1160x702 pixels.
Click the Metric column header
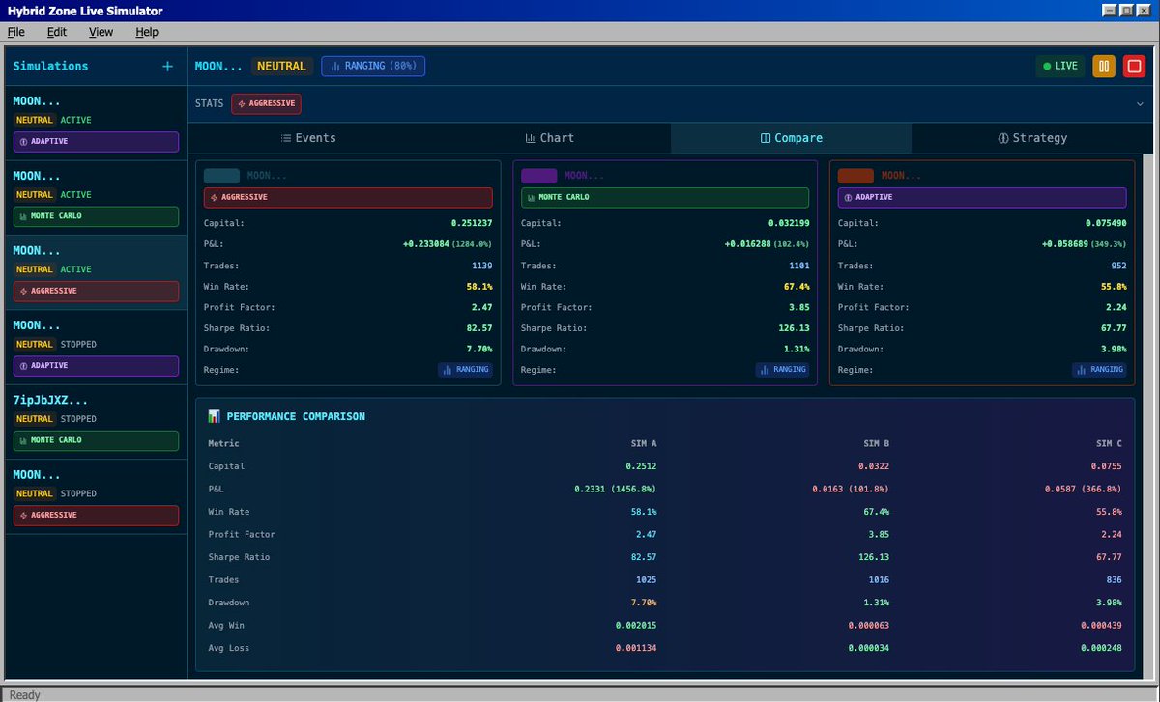pos(224,444)
